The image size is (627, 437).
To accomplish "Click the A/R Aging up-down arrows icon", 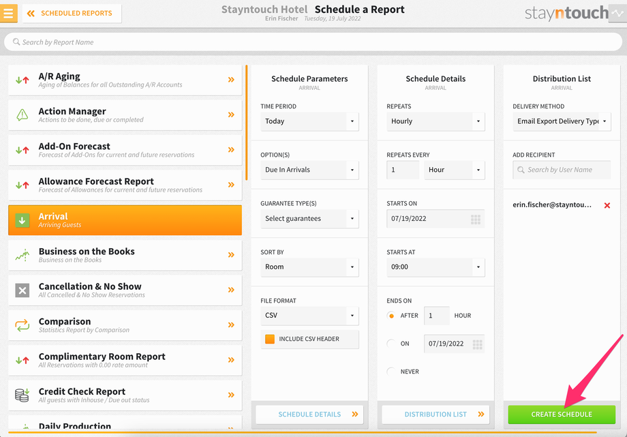I will pos(22,80).
